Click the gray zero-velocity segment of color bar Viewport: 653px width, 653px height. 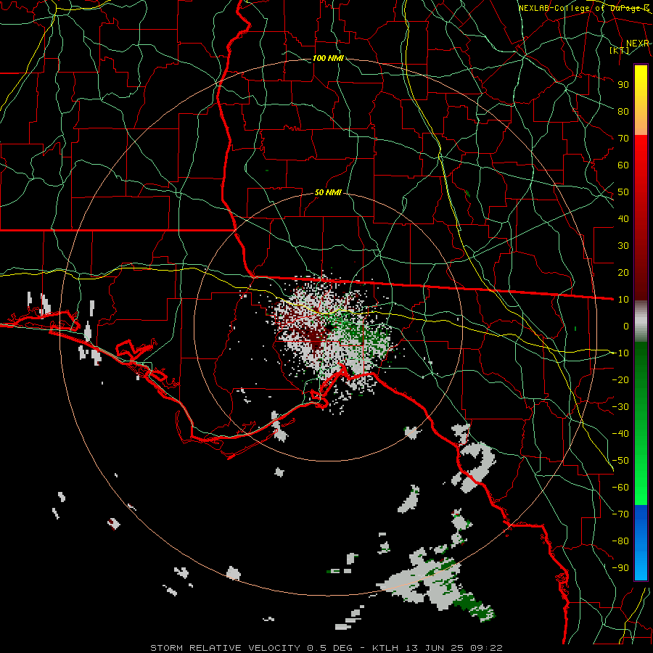[x=641, y=321]
